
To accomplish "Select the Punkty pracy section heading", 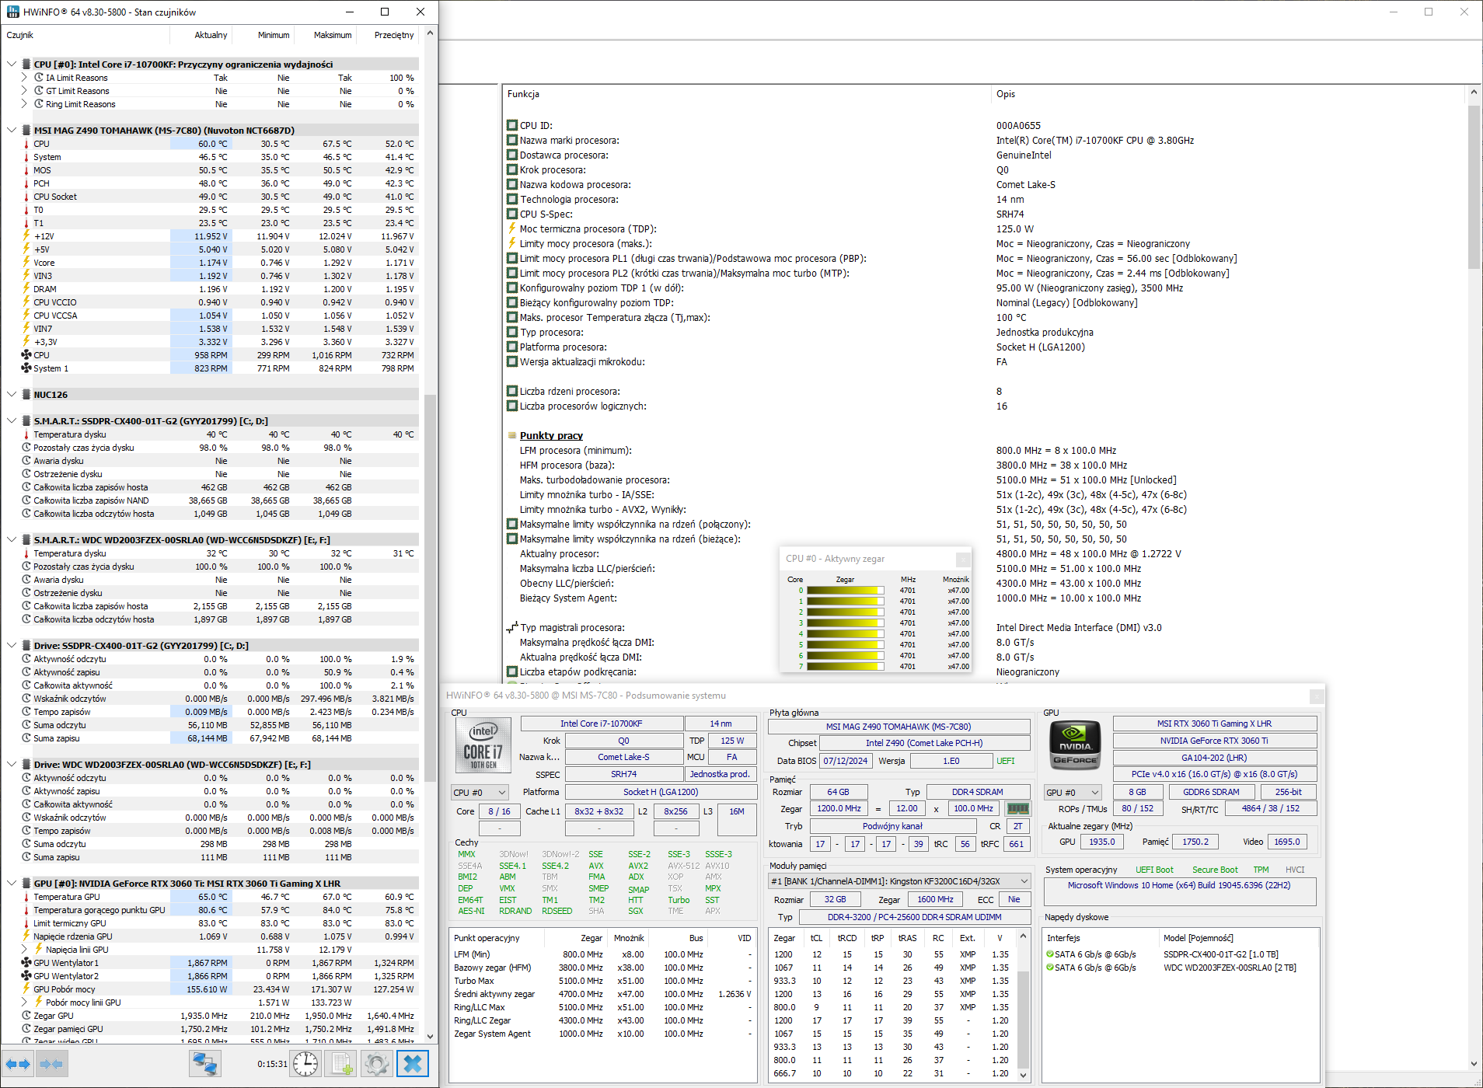I will click(551, 436).
